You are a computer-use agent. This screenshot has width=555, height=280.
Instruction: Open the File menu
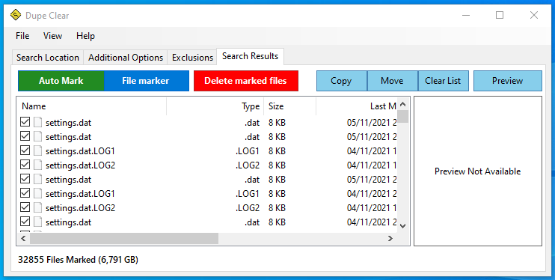click(22, 36)
